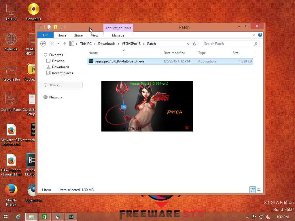Click the Action Center flag tray icon
This screenshot has width=295, height=221.
pyautogui.click(x=254, y=217)
